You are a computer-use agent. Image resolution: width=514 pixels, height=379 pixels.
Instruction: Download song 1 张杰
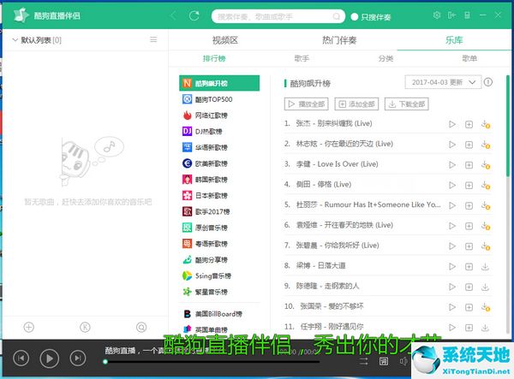tap(486, 124)
